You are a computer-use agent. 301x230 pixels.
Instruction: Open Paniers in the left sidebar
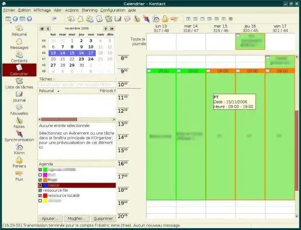point(19,162)
